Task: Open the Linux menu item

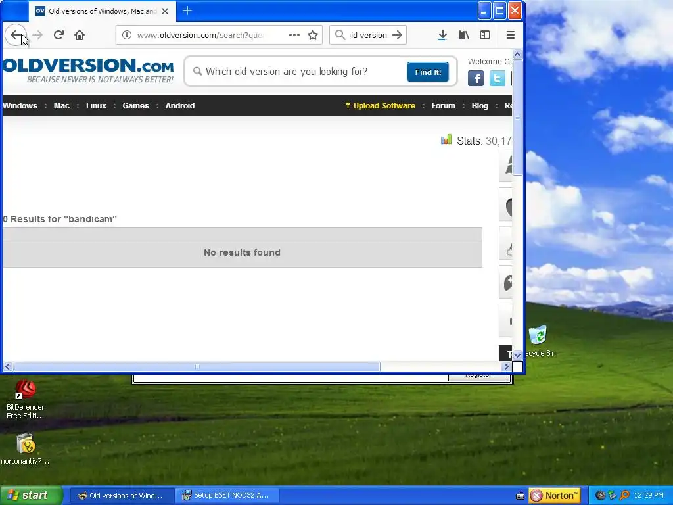Action: pyautogui.click(x=96, y=106)
